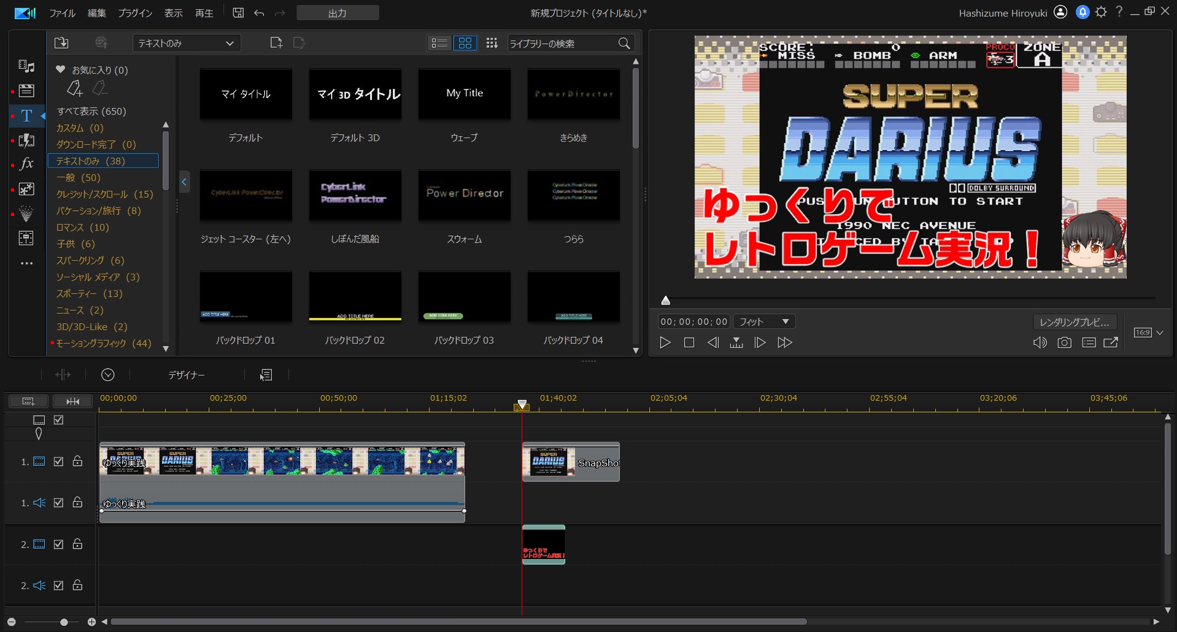
Task: Switch library to large thumbnail view
Action: [465, 43]
